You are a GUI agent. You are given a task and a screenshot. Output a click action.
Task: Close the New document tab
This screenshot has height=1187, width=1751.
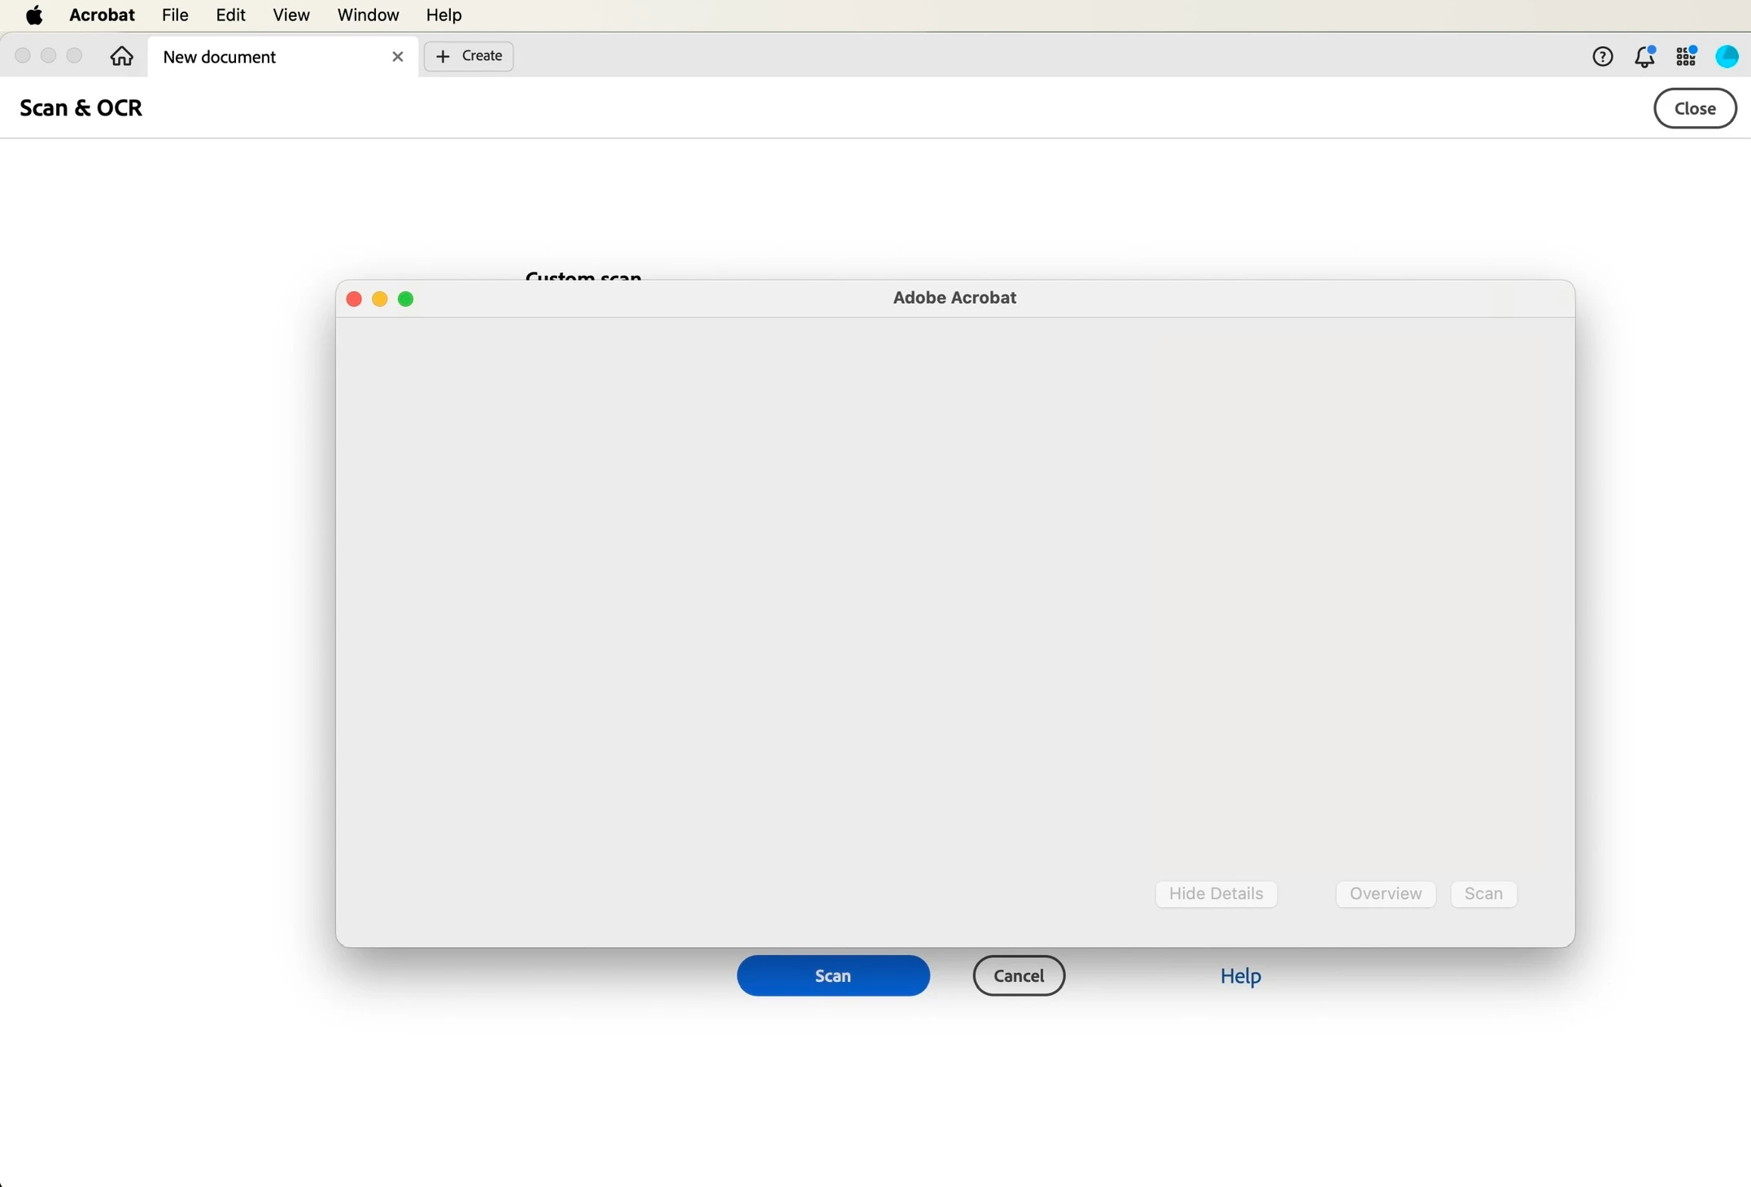coord(397,56)
